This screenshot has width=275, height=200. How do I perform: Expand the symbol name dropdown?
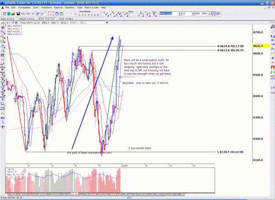(180, 14)
